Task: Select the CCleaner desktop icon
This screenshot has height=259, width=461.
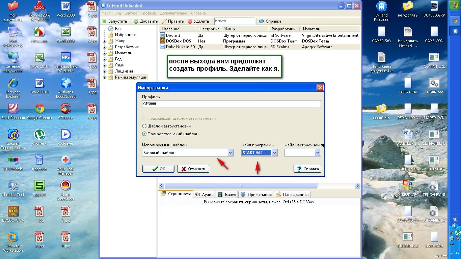Action: (x=65, y=112)
